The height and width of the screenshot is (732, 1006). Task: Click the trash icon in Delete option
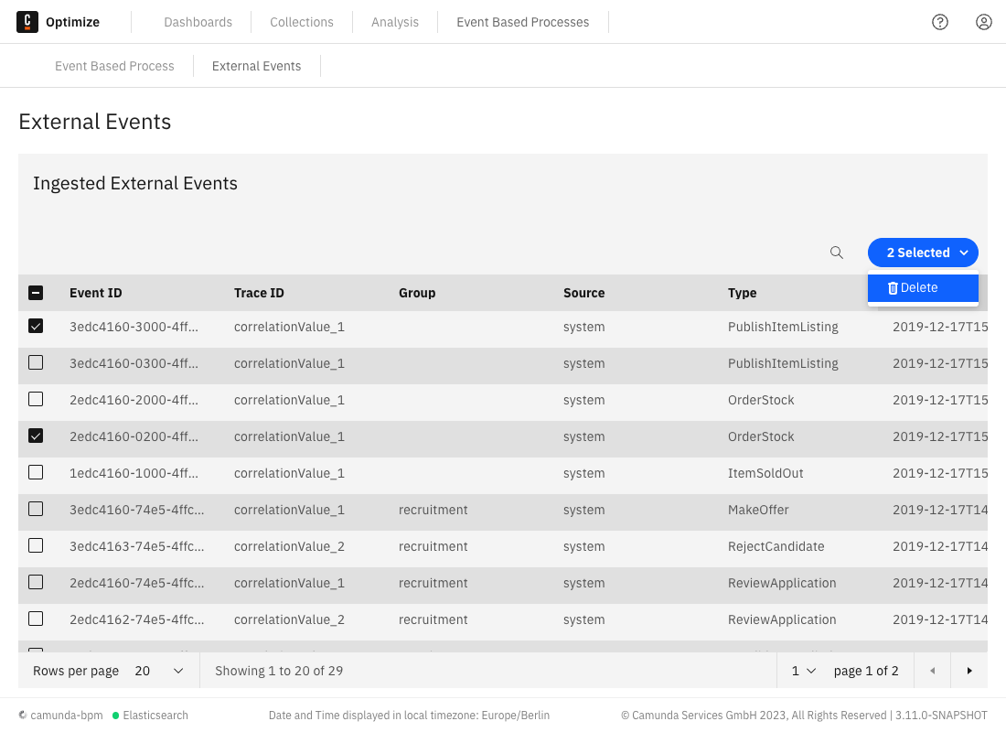[893, 288]
